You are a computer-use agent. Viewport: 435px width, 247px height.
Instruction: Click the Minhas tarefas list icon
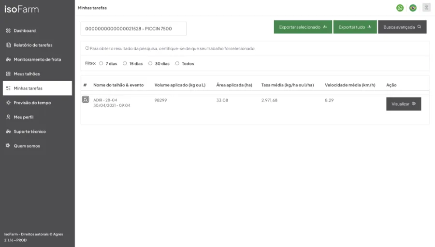coord(8,88)
